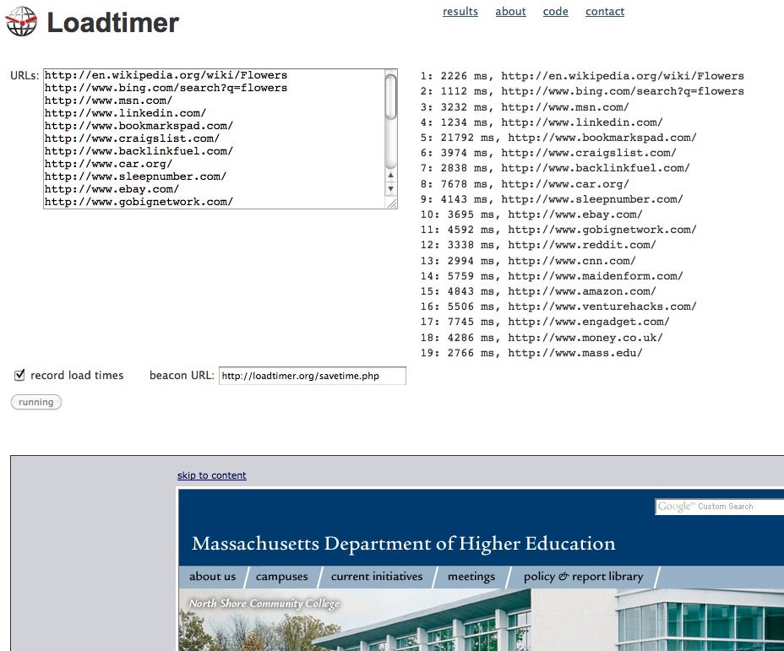Click the www.ebay.com line in URLs box
The image size is (784, 651).
click(112, 189)
